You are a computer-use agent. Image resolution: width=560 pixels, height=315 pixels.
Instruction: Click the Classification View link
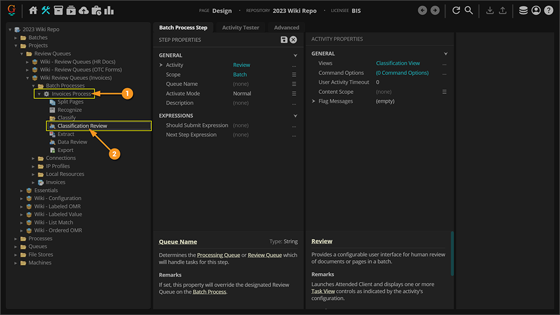pos(398,63)
